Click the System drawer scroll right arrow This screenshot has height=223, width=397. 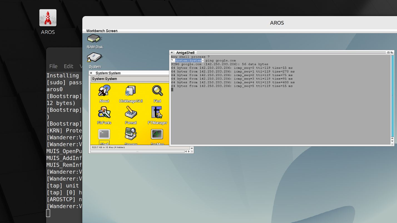click(x=189, y=151)
